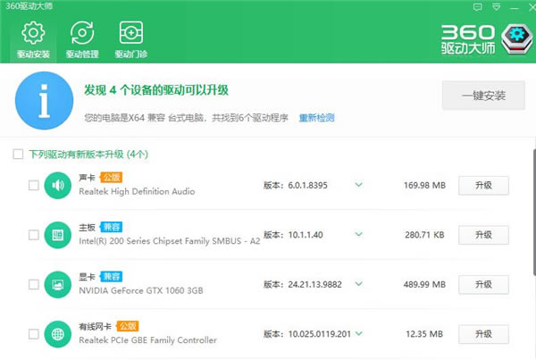Screen dimensions: 536x360
Task: Check the 显卡 NVIDIA GeForce checkbox
Action: (34, 284)
